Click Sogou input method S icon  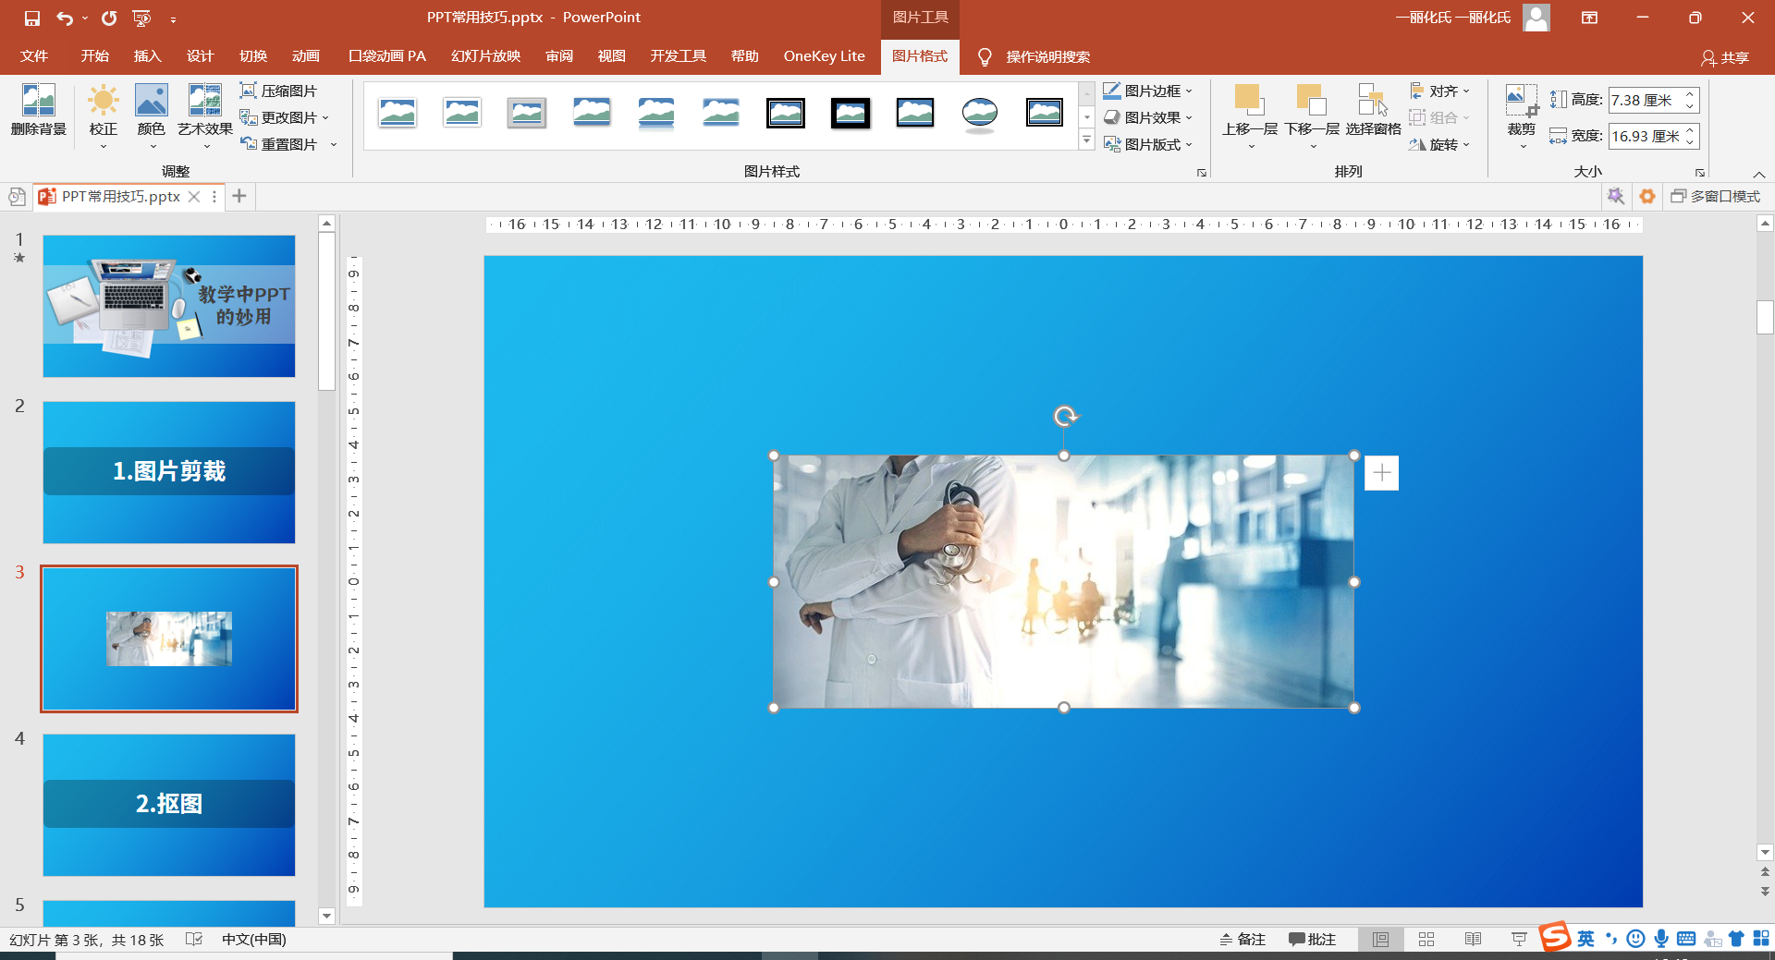tap(1555, 936)
